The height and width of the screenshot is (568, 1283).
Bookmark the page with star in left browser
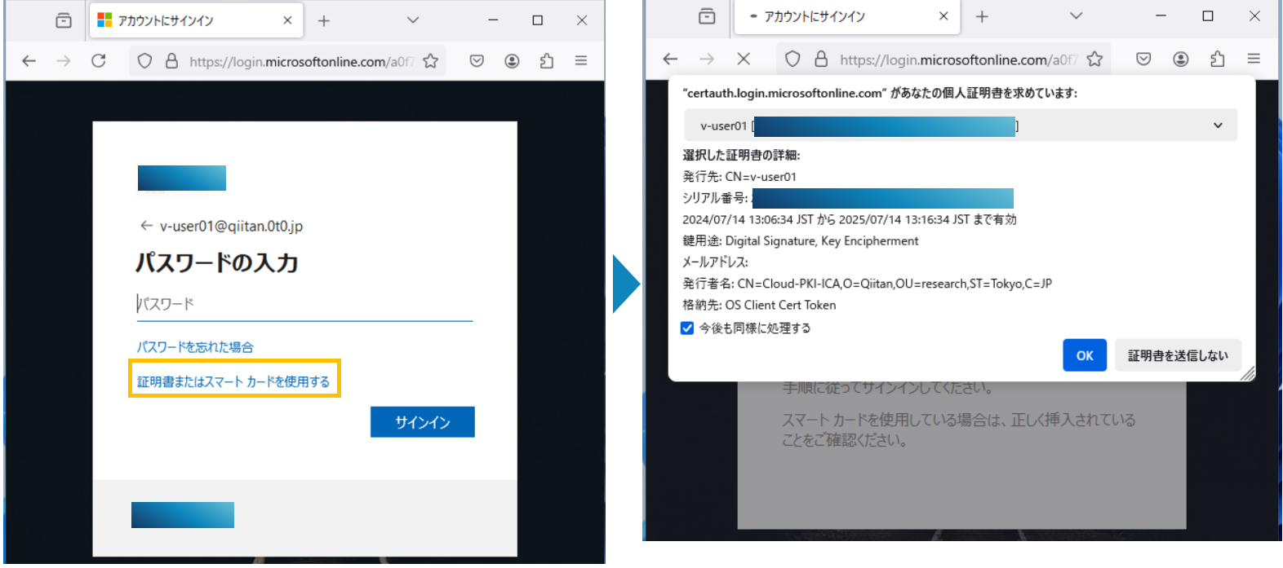[x=431, y=61]
